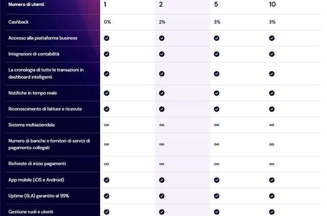The height and width of the screenshot is (216, 327).
Task: Click Gestione ruoli e utenti checkmark, 1-user column
Action: point(107,211)
